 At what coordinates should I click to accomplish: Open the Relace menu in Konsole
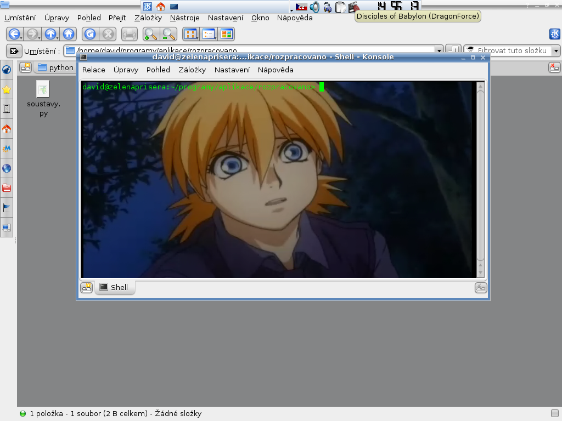point(93,70)
